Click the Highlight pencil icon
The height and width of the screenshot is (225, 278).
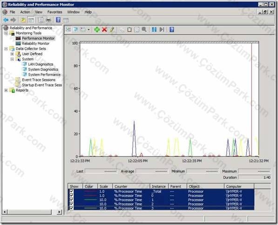pyautogui.click(x=112, y=29)
